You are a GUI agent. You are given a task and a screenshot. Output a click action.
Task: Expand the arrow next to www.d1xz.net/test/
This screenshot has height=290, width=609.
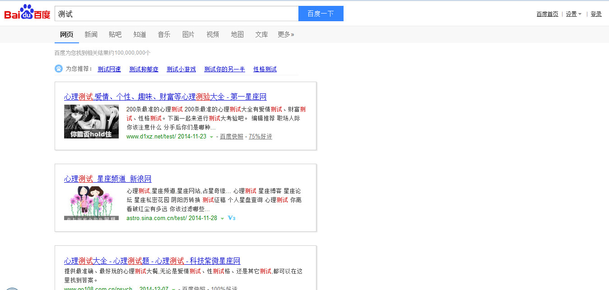pos(211,137)
